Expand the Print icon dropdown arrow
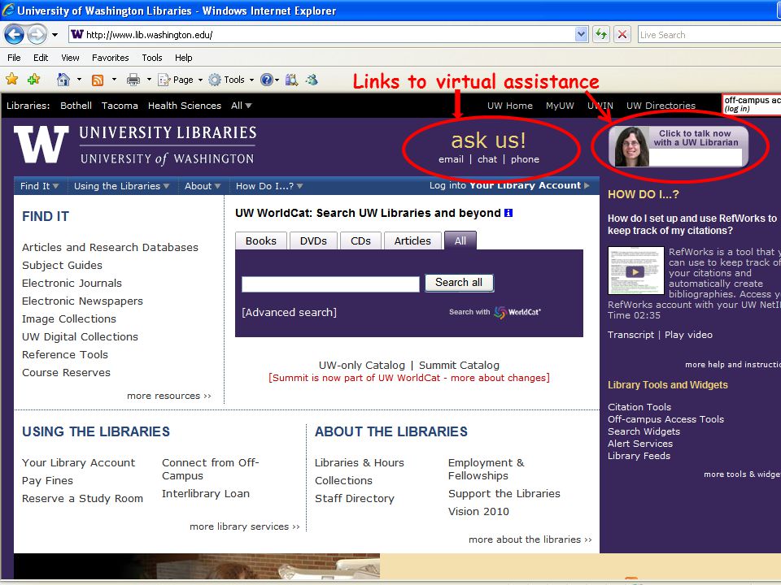The height and width of the screenshot is (585, 781). point(149,79)
